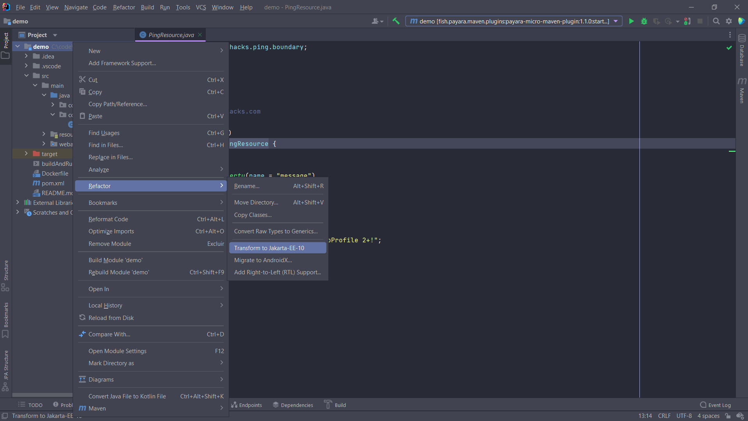Screen dimensions: 748x421
Task: Open the Structure tool window
Action: tap(5, 273)
